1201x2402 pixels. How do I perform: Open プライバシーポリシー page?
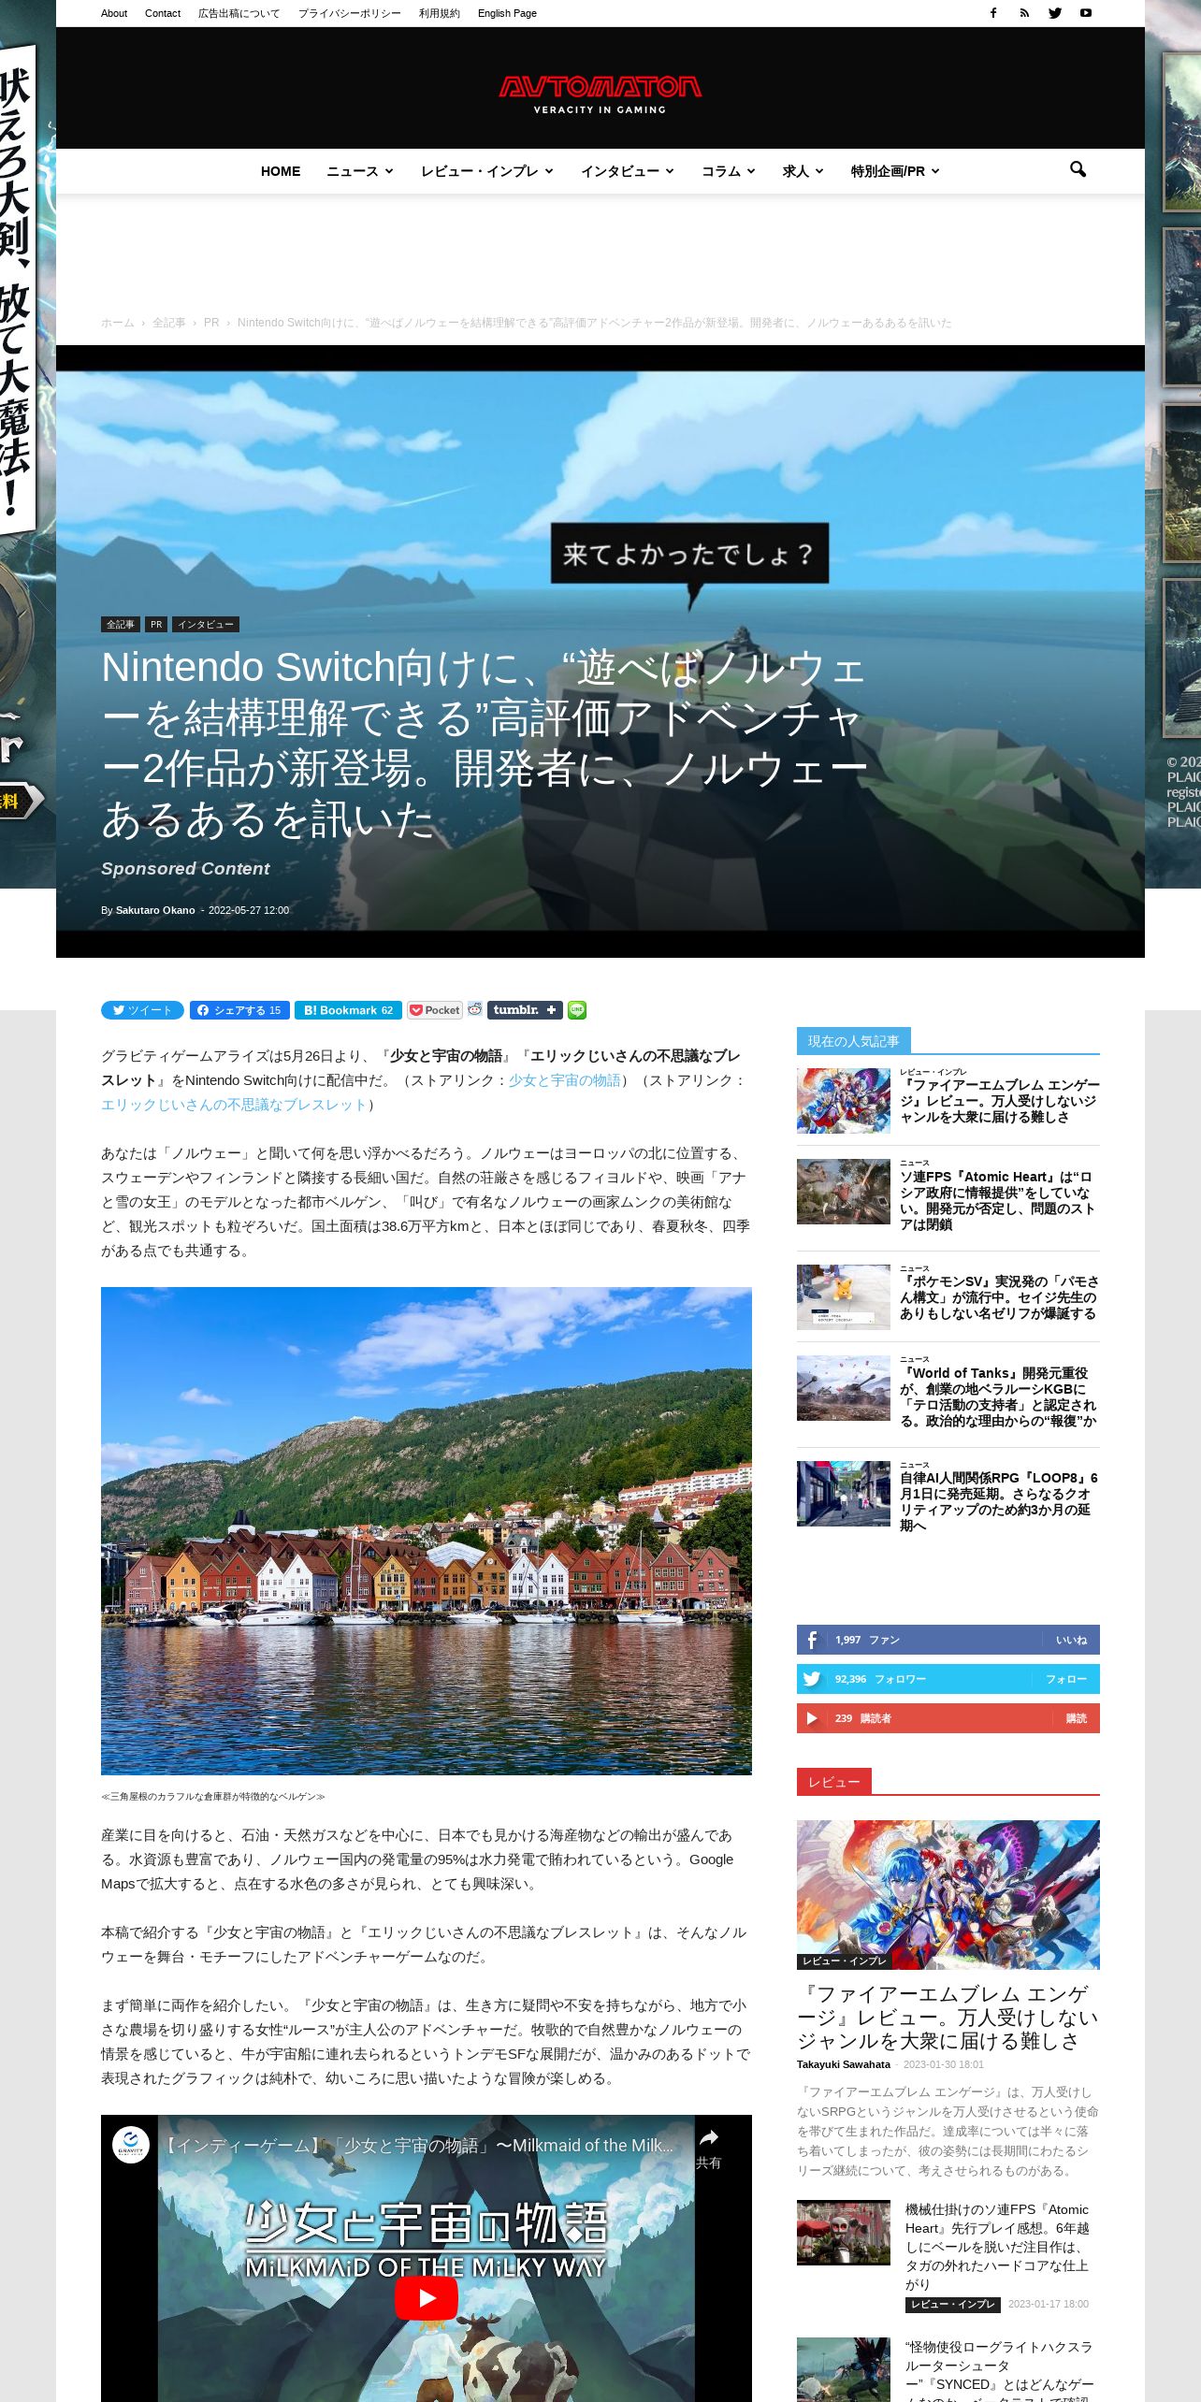pos(350,13)
